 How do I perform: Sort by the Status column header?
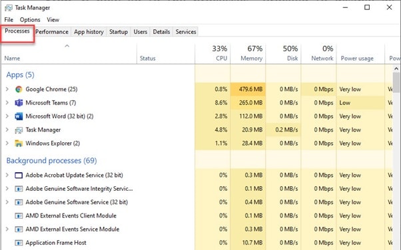tap(166, 54)
